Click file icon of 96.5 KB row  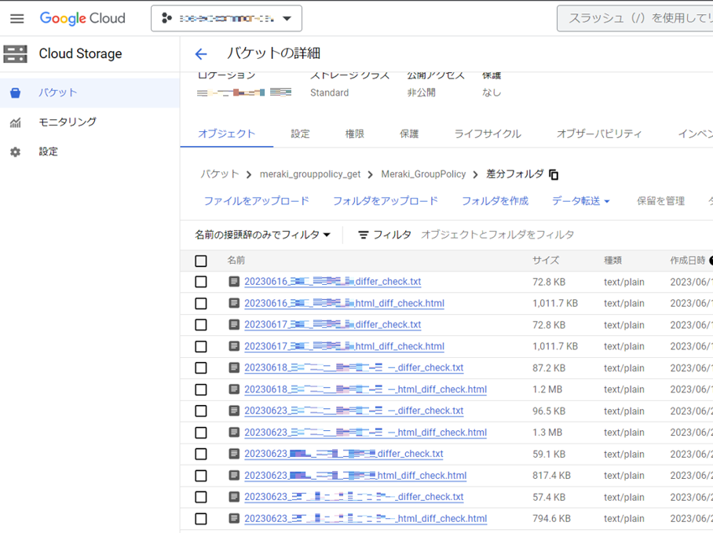click(234, 411)
